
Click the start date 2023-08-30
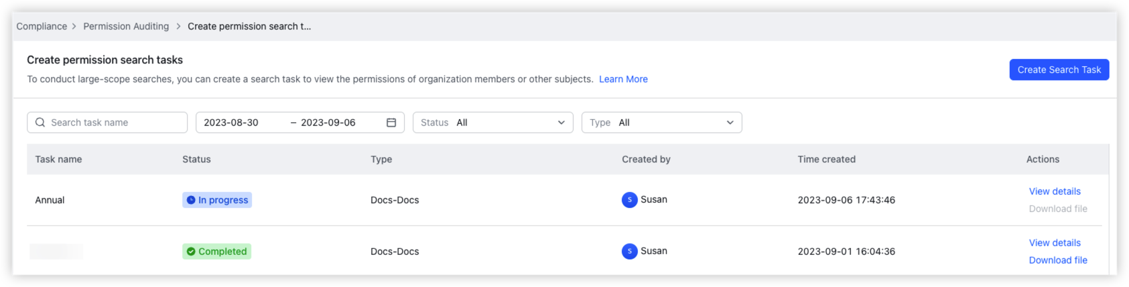231,122
